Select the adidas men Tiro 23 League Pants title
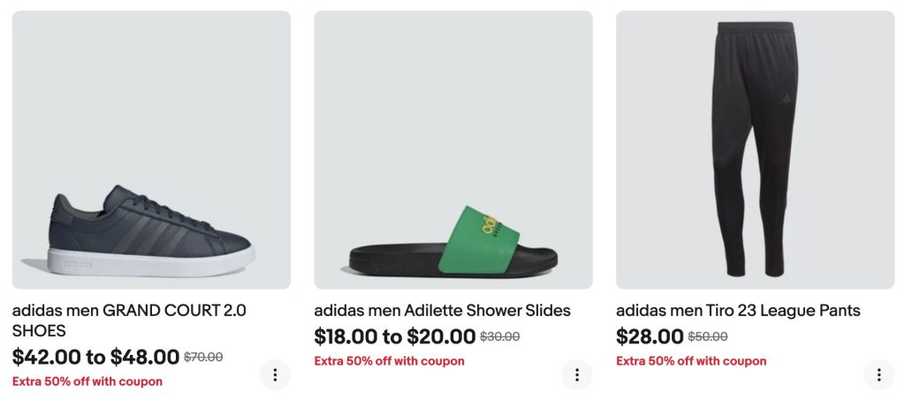The width and height of the screenshot is (905, 407). 738,311
